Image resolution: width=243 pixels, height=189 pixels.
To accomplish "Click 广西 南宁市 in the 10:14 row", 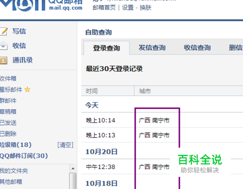I will click(x=154, y=120).
